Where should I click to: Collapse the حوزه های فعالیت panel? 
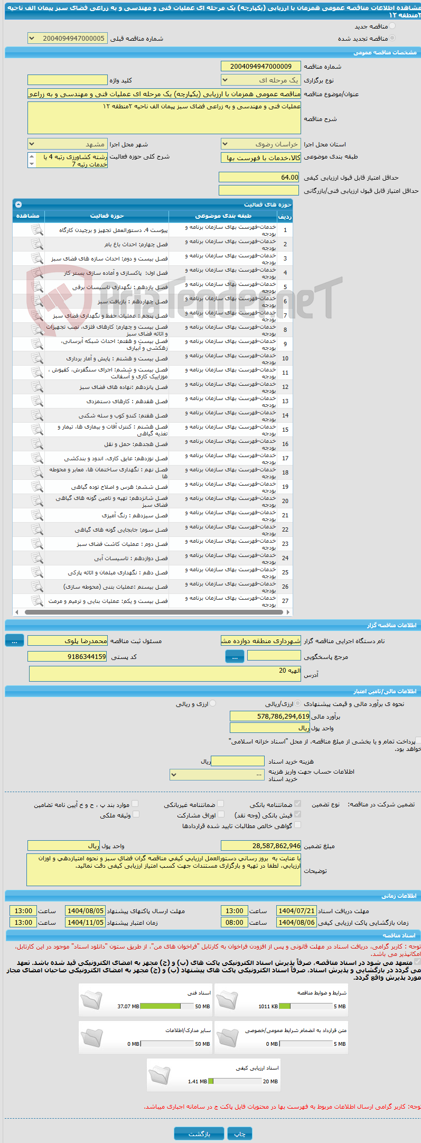tap(18, 204)
